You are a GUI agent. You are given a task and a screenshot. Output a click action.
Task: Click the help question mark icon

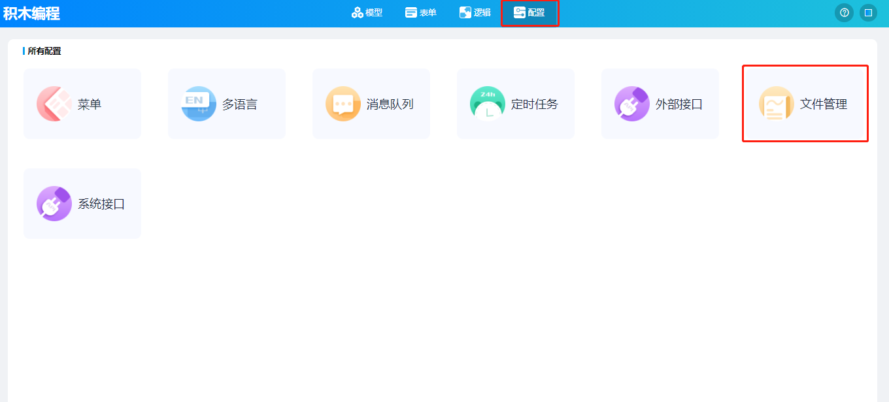pyautogui.click(x=844, y=12)
